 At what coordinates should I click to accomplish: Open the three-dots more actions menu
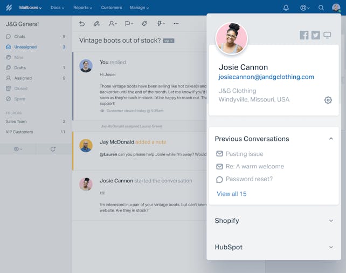point(176,24)
